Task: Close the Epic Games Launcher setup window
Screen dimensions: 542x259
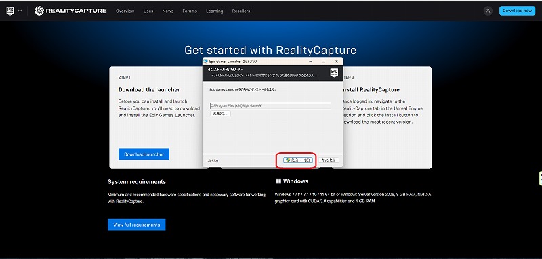Action: point(336,61)
